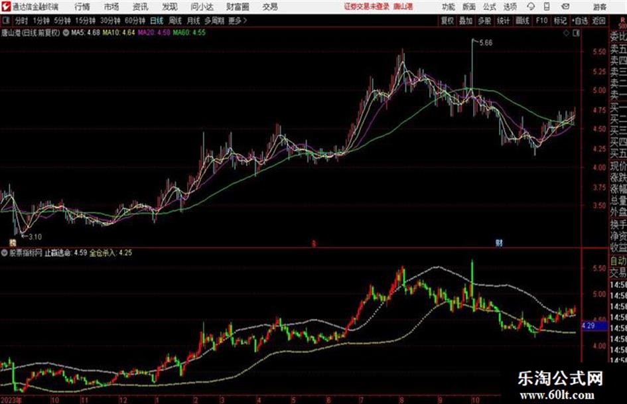The width and height of the screenshot is (627, 404).
Task: Click the 叠加 overlay button
Action: 466,21
